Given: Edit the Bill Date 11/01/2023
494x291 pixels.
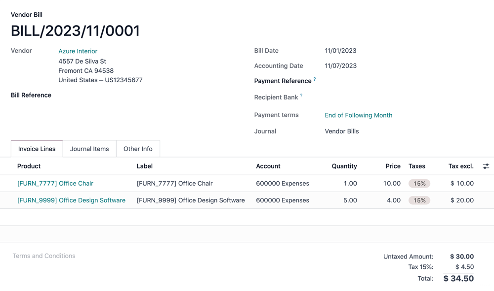Looking at the screenshot, I should coord(341,50).
